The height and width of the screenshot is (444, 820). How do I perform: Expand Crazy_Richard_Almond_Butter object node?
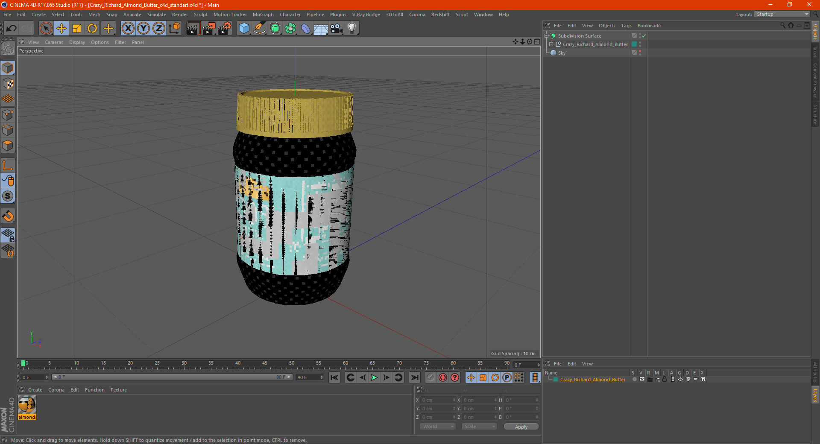coord(551,44)
